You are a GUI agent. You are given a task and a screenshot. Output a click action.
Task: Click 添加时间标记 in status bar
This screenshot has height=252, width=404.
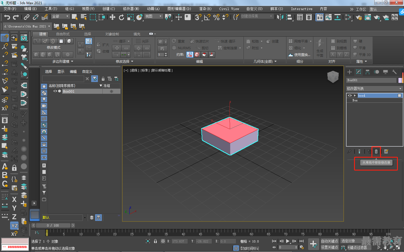coord(250,248)
